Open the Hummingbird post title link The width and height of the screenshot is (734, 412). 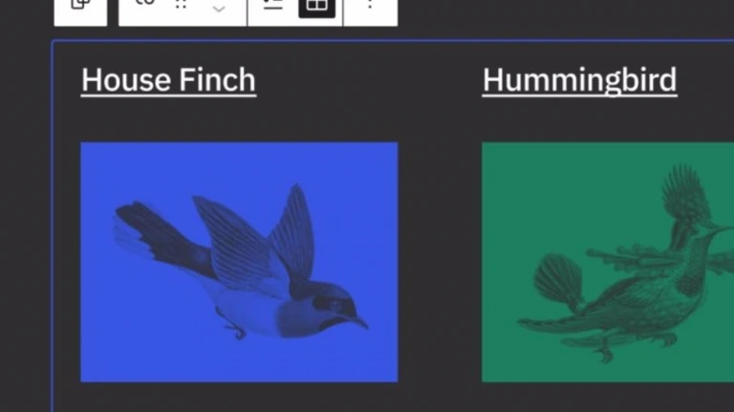click(579, 80)
